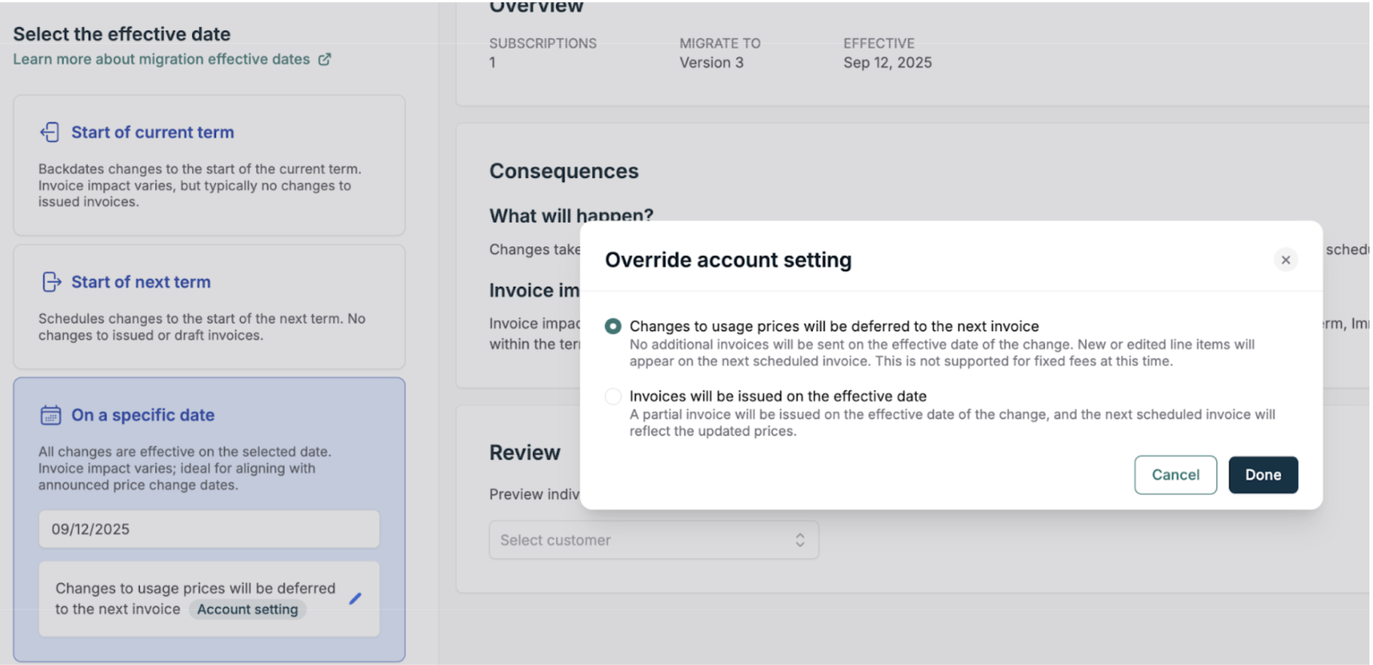Open the Review section
This screenshot has width=1373, height=665.
coord(524,453)
